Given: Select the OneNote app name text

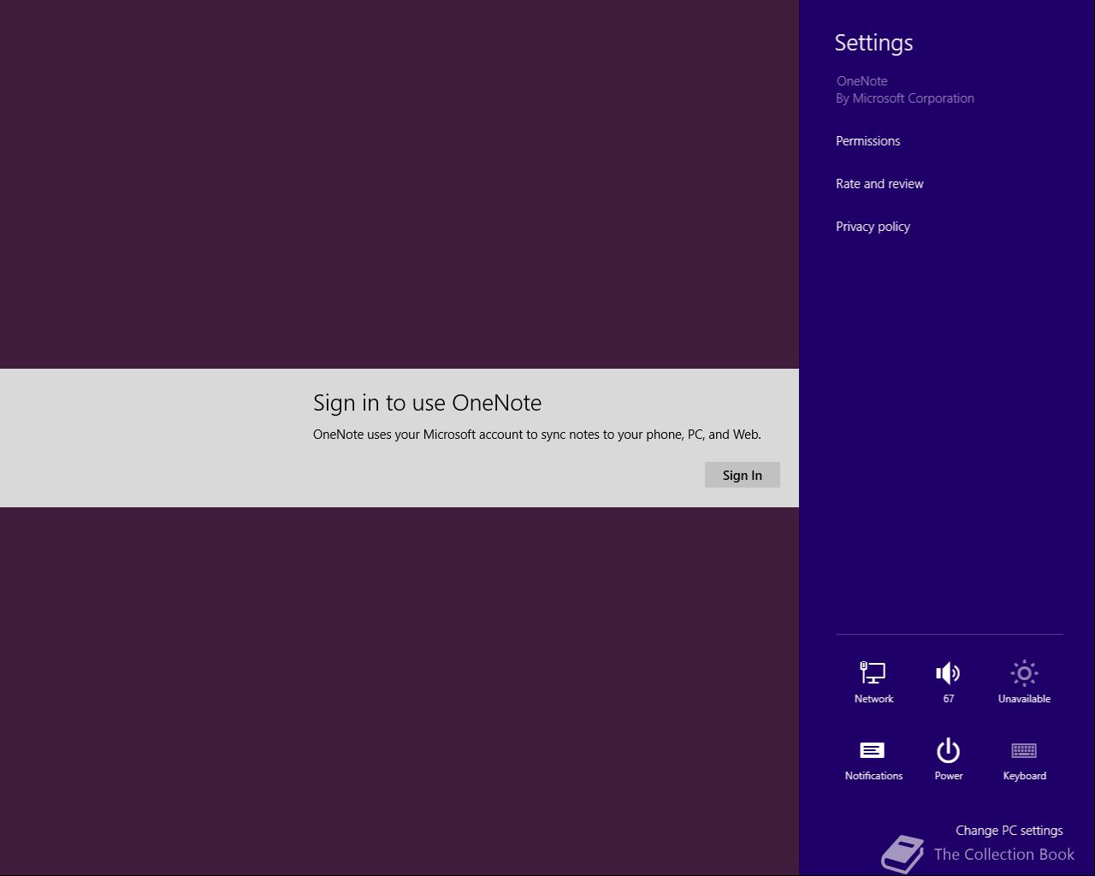Looking at the screenshot, I should 861,81.
